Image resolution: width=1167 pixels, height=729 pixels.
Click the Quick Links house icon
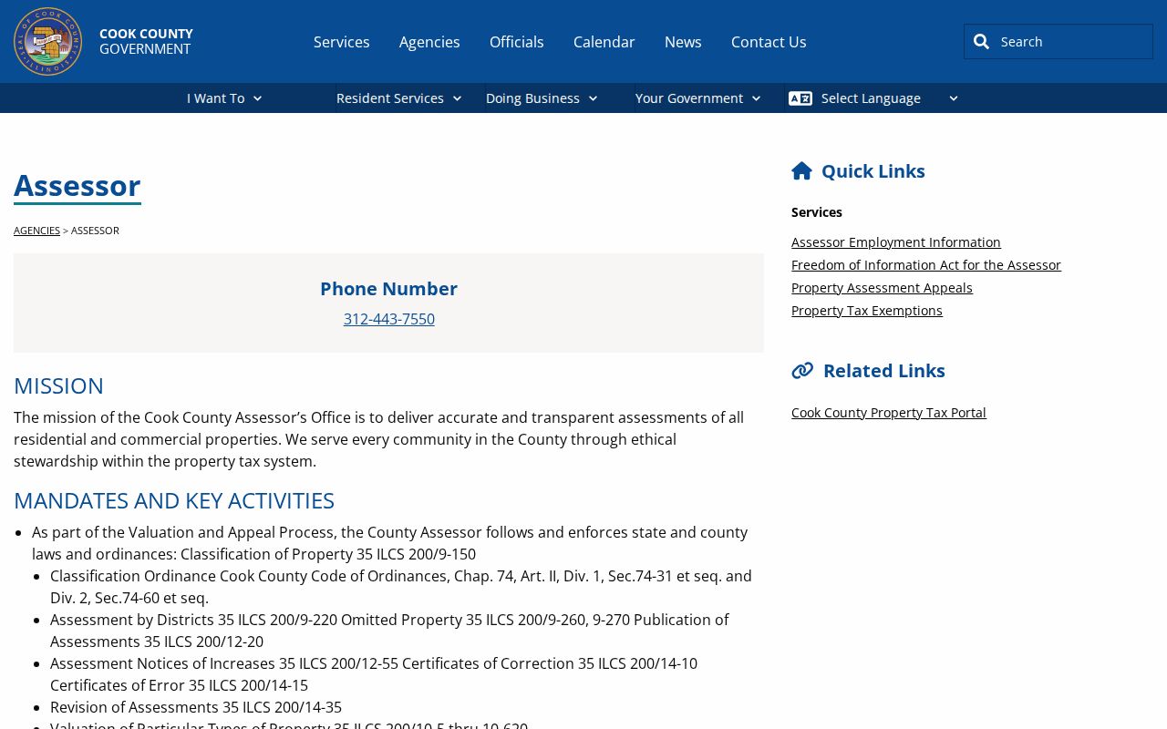pyautogui.click(x=801, y=170)
